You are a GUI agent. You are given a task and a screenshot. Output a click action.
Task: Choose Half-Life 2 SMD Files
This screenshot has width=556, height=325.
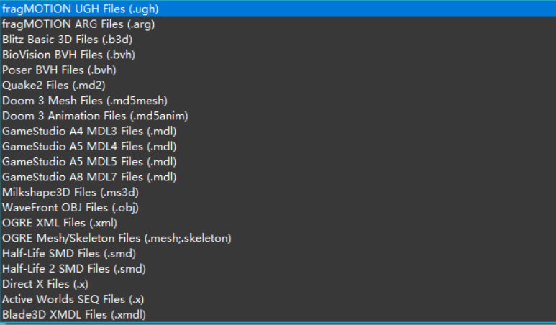[x=278, y=269]
